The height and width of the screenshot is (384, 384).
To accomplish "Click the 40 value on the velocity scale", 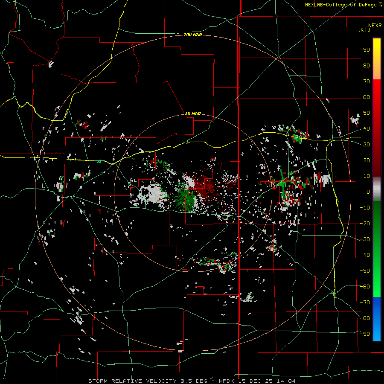I will click(367, 129).
